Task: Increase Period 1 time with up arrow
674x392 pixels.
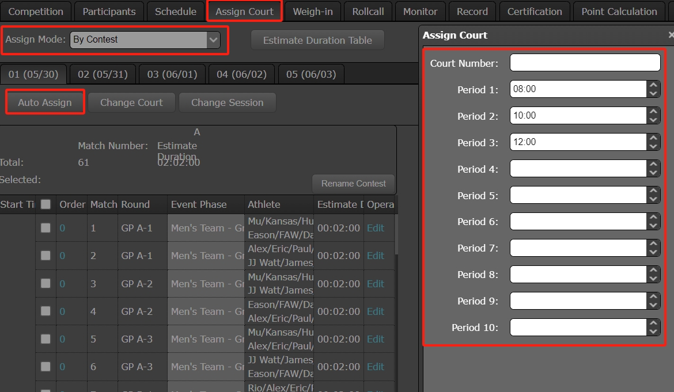Action: click(653, 85)
